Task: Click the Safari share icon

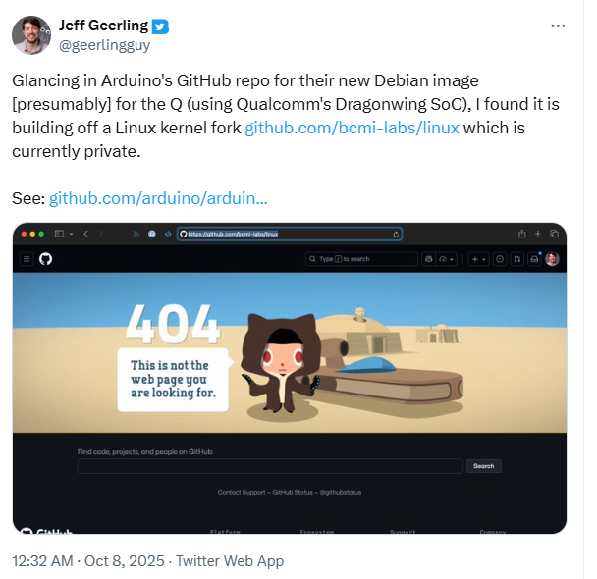Action: click(521, 234)
